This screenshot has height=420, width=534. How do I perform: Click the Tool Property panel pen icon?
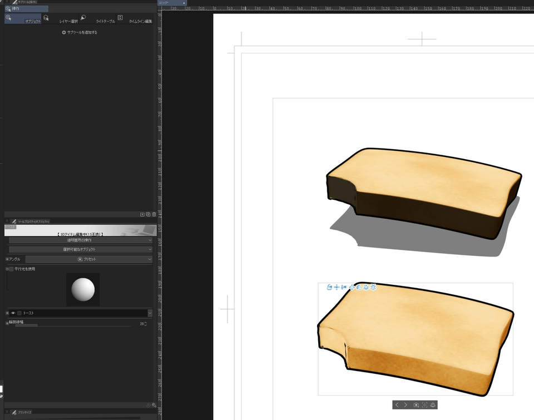[x=14, y=221]
